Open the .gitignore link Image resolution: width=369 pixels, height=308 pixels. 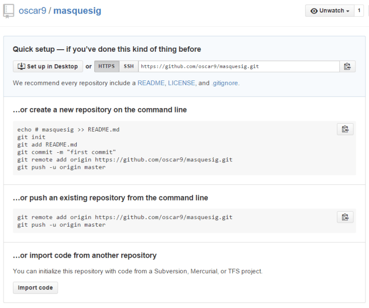pyautogui.click(x=226, y=83)
